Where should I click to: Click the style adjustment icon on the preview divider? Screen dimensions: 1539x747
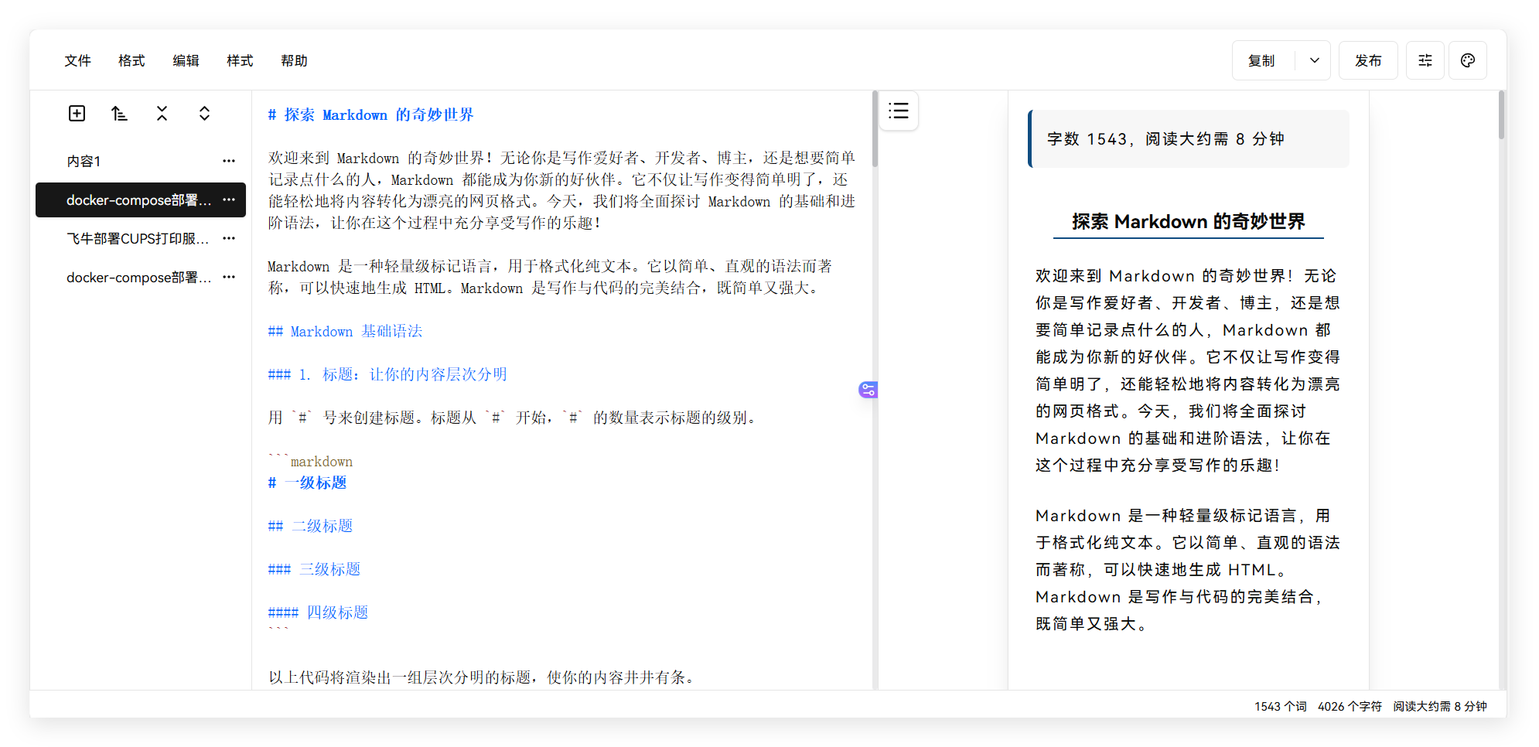pyautogui.click(x=868, y=390)
